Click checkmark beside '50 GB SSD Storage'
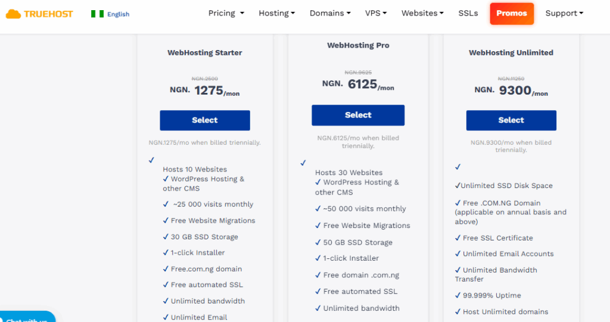Viewport: 610px width, 322px height. [x=318, y=242]
